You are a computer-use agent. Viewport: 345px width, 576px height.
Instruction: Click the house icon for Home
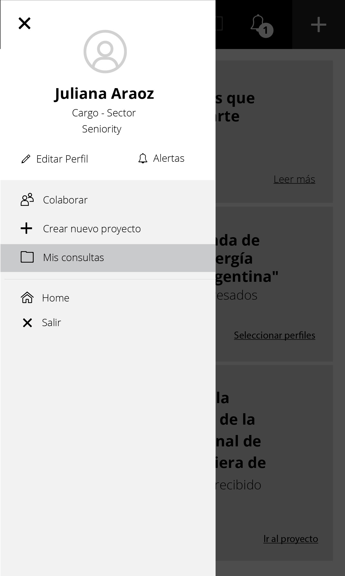(x=27, y=298)
